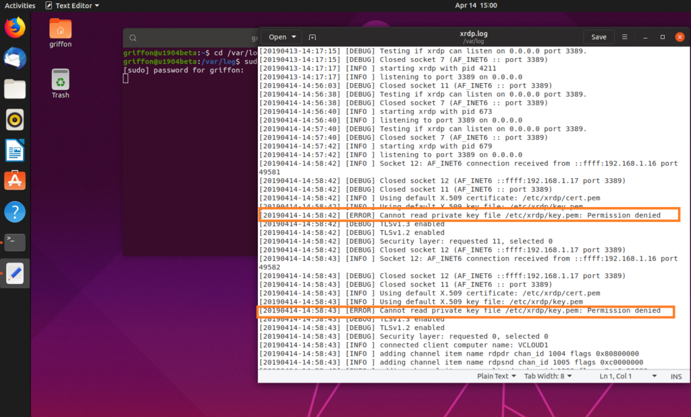691x417 pixels.
Task: Click the 'starting xrdp with pid 679' line
Action: (375, 146)
